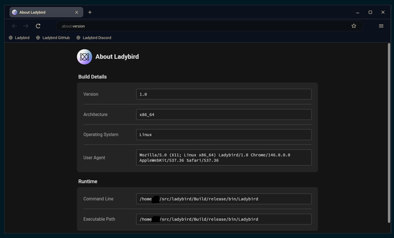Click the Executable Path field
394x238 pixels.
[224, 219]
